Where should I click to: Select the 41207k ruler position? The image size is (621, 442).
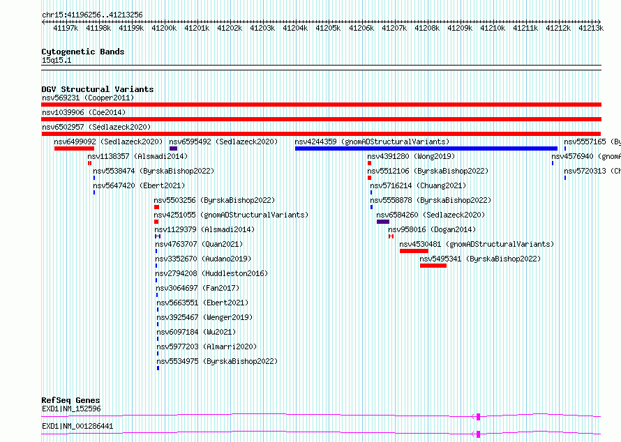[x=394, y=28]
